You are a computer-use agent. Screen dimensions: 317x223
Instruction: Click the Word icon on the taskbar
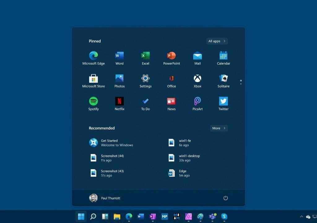click(141, 216)
